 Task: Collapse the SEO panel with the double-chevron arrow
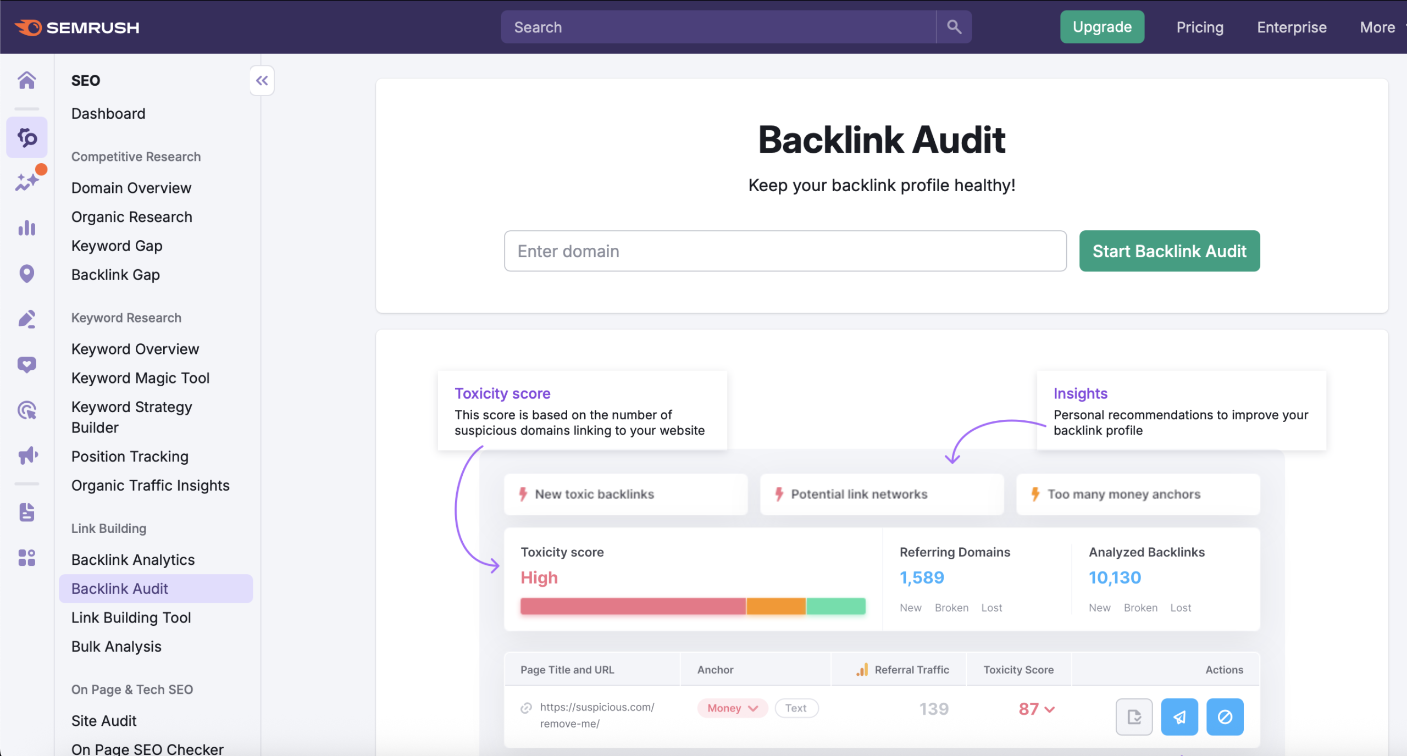point(262,80)
